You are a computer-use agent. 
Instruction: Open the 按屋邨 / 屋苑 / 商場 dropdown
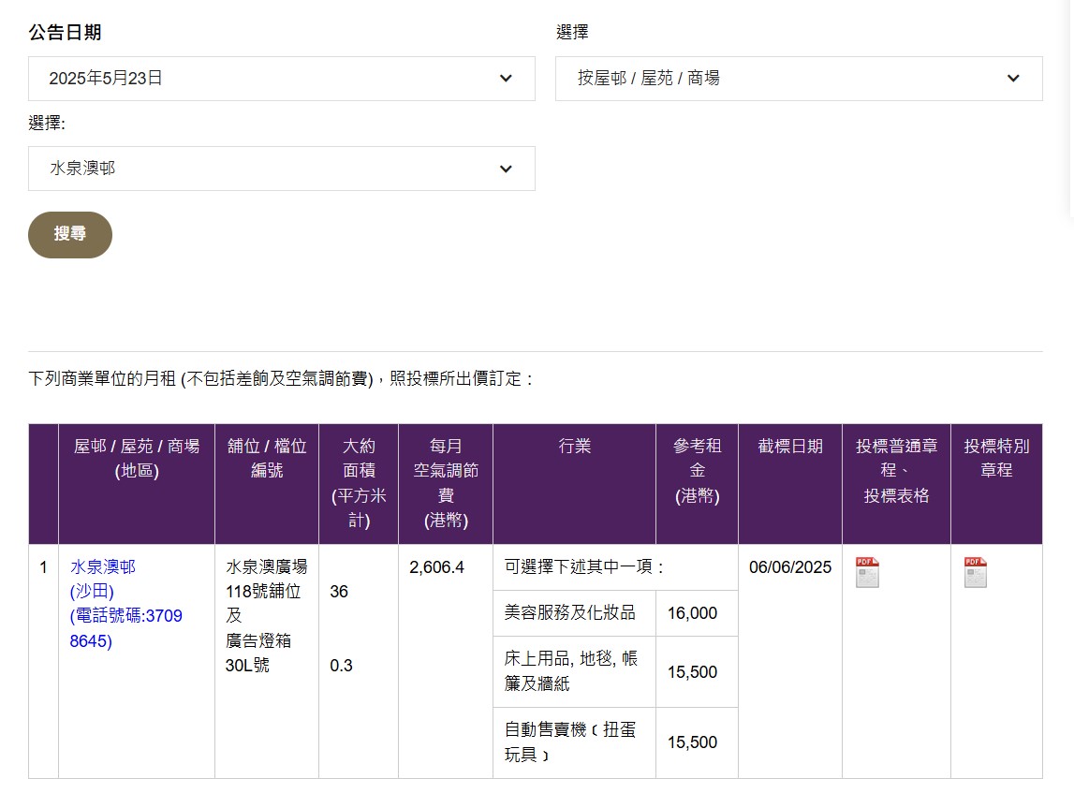click(x=799, y=79)
